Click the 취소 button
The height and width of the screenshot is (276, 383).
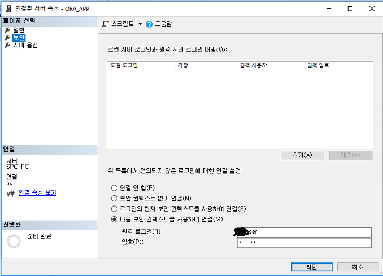[x=358, y=267]
